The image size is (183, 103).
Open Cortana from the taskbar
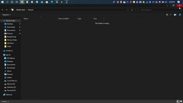(12, 2)
